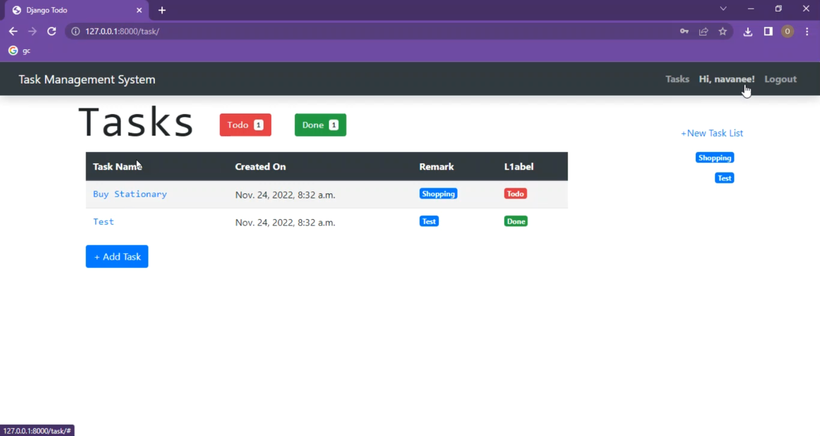Minimize the browser window
Screen dimensions: 820x436
[x=751, y=9]
